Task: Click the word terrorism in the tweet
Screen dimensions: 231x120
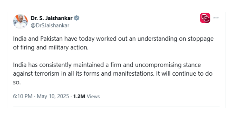Action: [x=47, y=74]
